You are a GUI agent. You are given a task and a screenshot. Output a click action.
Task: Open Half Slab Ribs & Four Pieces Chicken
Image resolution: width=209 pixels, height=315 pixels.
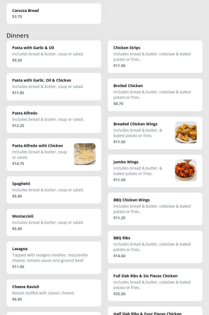pyautogui.click(x=155, y=311)
